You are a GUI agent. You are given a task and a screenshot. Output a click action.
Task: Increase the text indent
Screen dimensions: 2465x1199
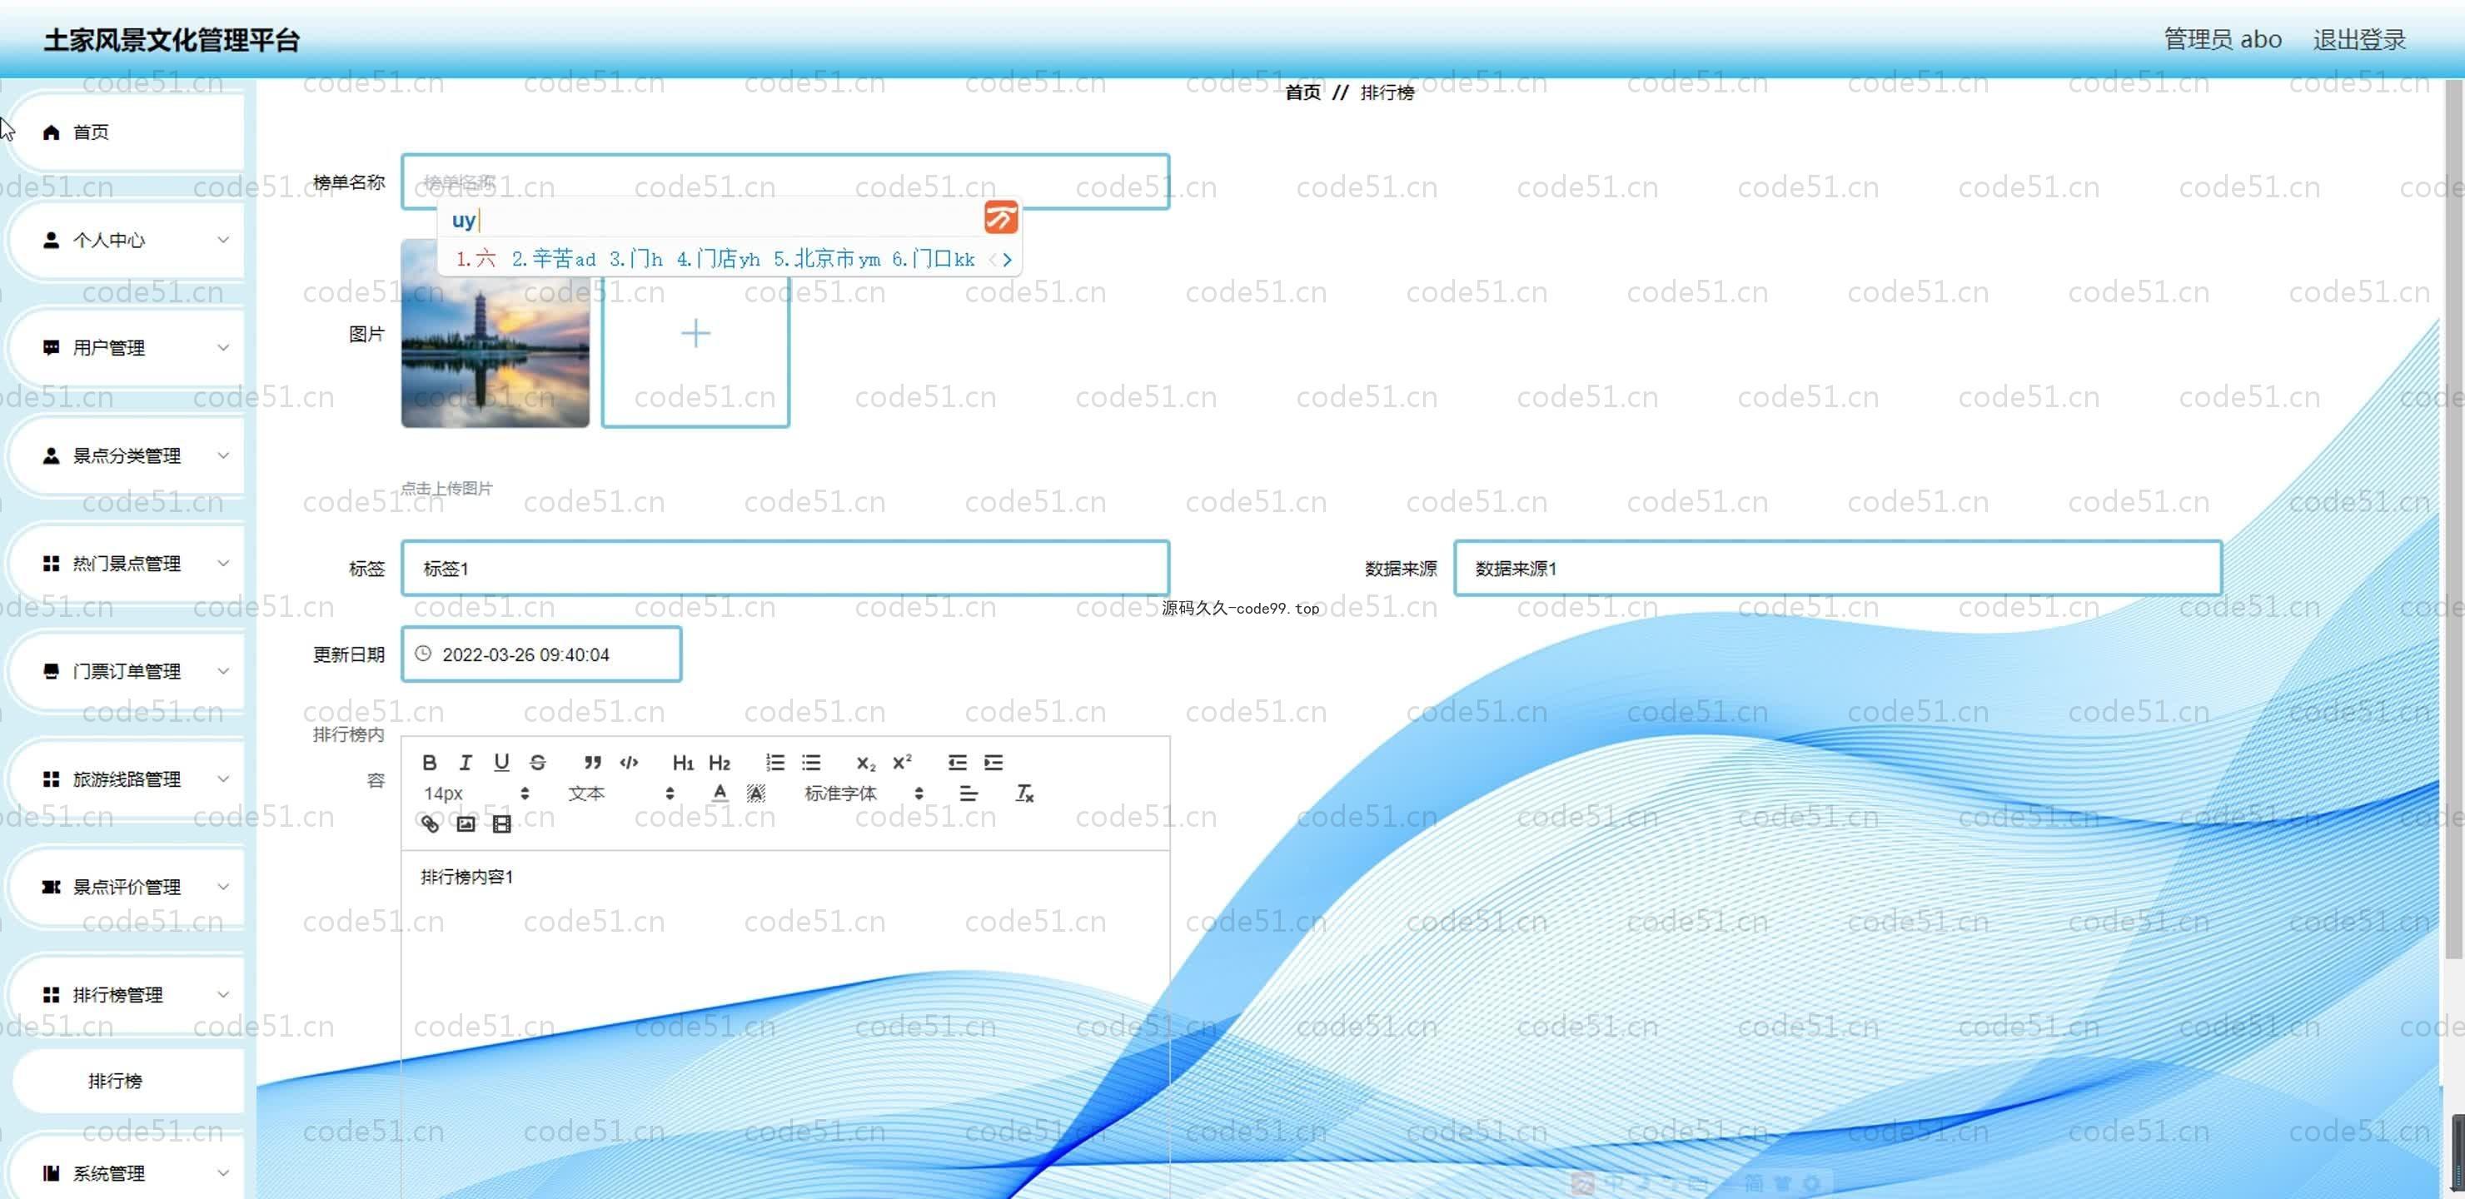(x=993, y=763)
